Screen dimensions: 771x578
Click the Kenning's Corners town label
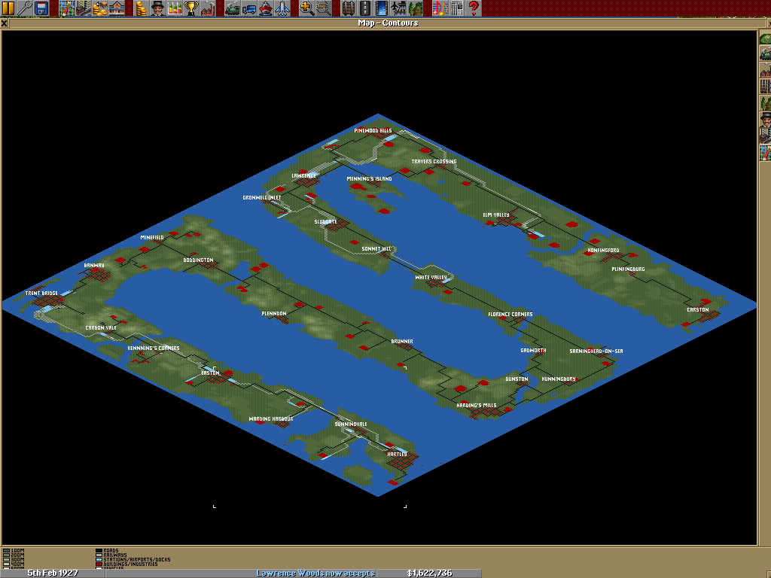(x=154, y=348)
